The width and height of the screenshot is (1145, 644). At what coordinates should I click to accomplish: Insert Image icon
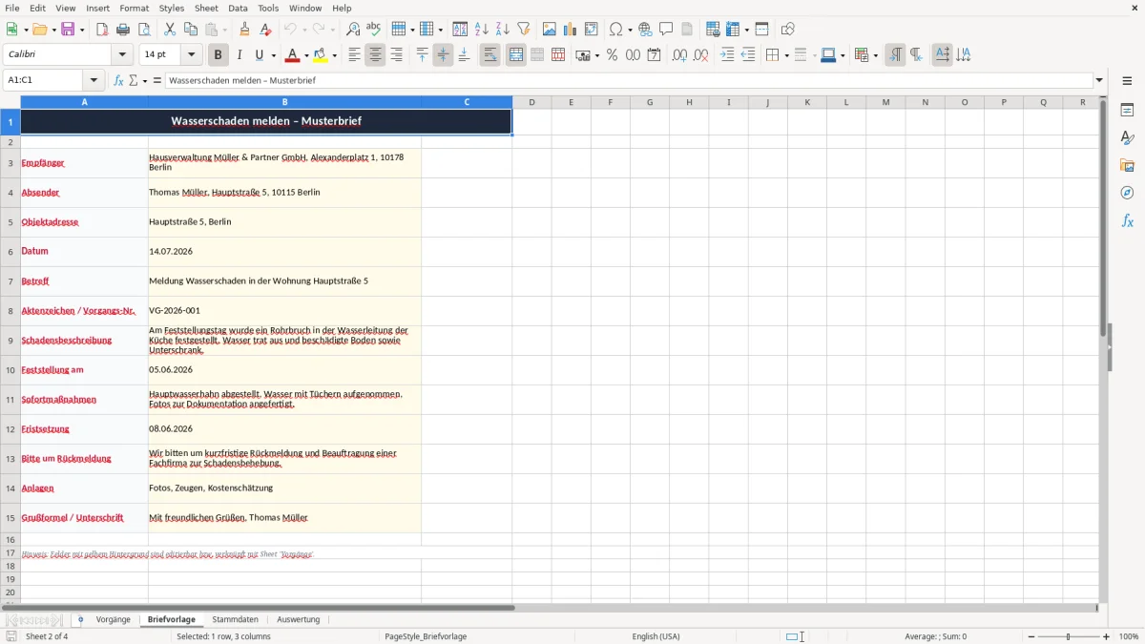click(550, 30)
